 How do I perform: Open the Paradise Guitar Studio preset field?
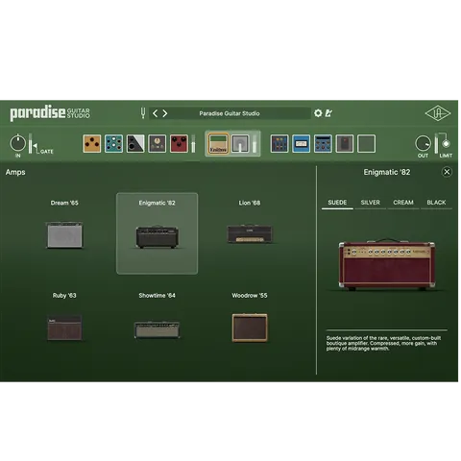coord(230,113)
